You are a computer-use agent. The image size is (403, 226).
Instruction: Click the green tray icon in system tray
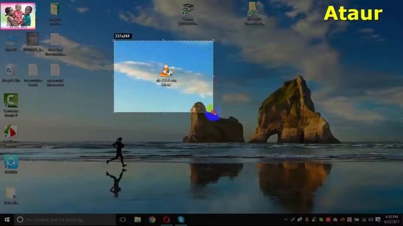pos(321,220)
